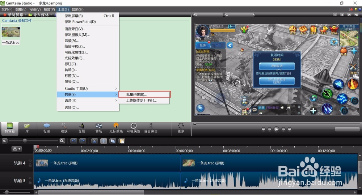Open dropdown arrow beside 录制屏幕
Screen dimensions: 362x195
[x=26, y=15]
